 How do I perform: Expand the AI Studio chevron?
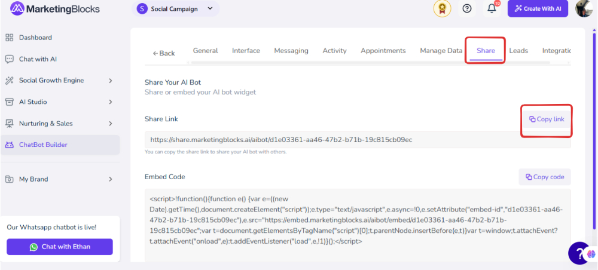pyautogui.click(x=111, y=102)
